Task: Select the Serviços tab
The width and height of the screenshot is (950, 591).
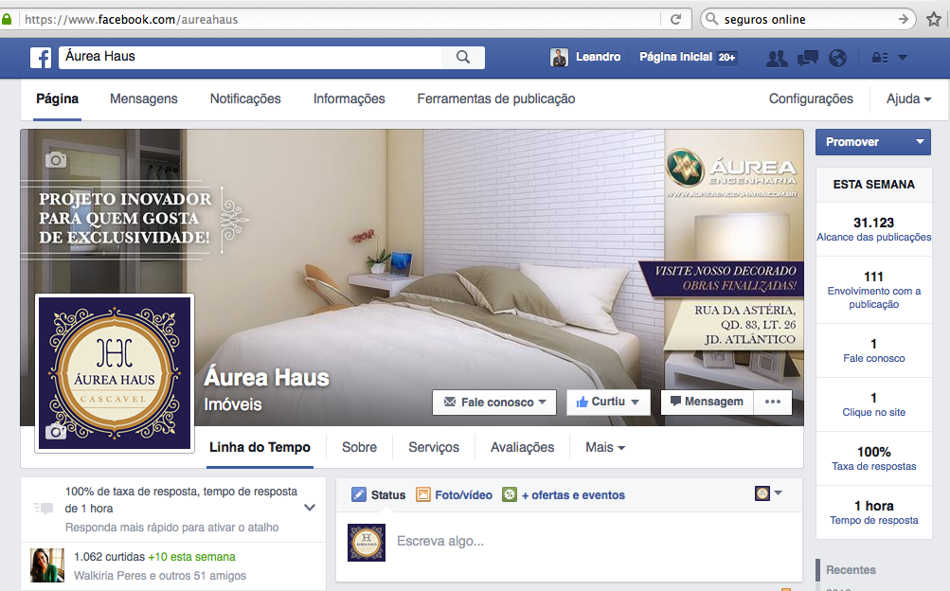Action: pyautogui.click(x=434, y=447)
